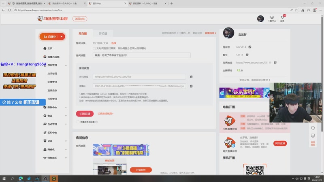Copy the 直播码 stream key
Screen dimensions: 324x182
point(191,86)
